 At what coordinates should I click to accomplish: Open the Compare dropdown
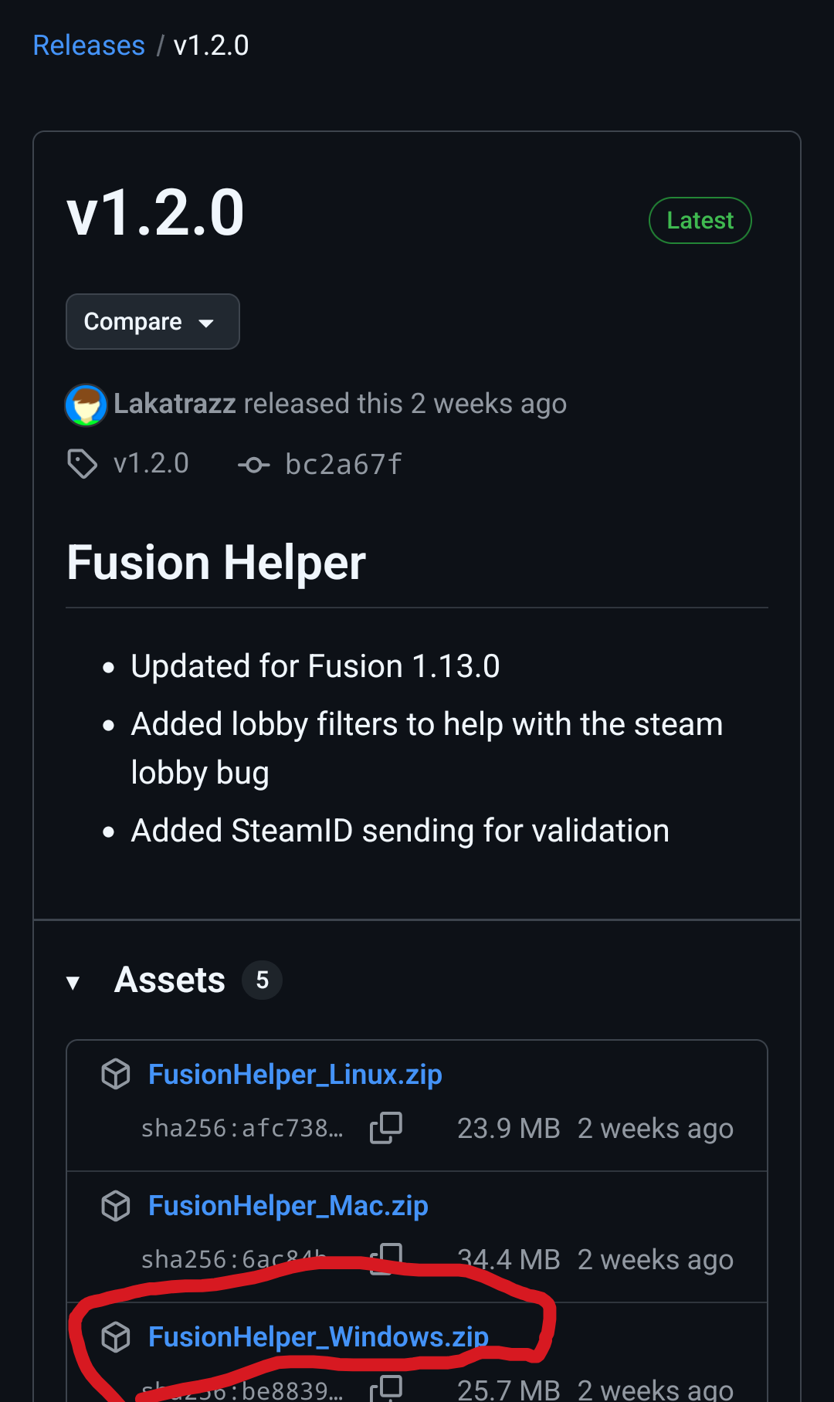coord(152,321)
